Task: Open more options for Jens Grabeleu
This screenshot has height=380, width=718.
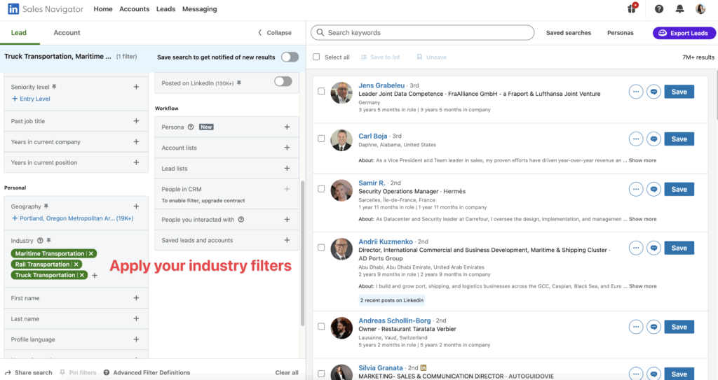Action: [635, 92]
